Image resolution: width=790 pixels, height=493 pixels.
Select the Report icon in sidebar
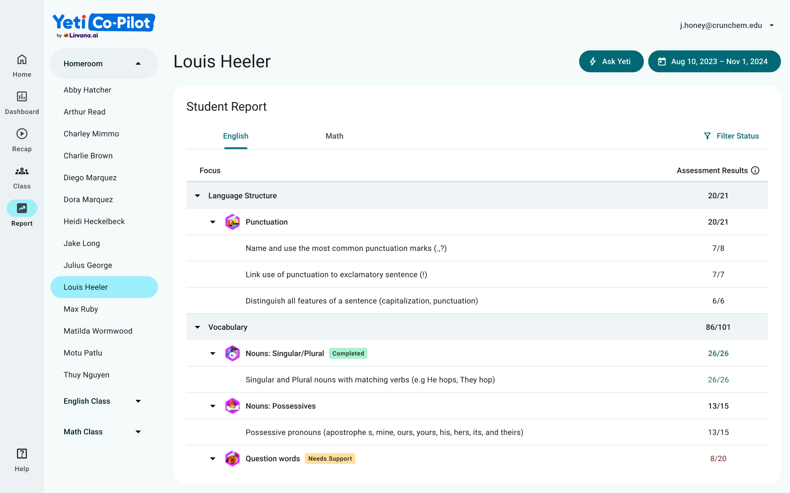[x=22, y=208]
